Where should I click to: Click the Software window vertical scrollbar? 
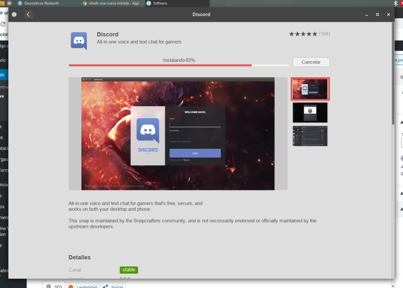pyautogui.click(x=393, y=74)
